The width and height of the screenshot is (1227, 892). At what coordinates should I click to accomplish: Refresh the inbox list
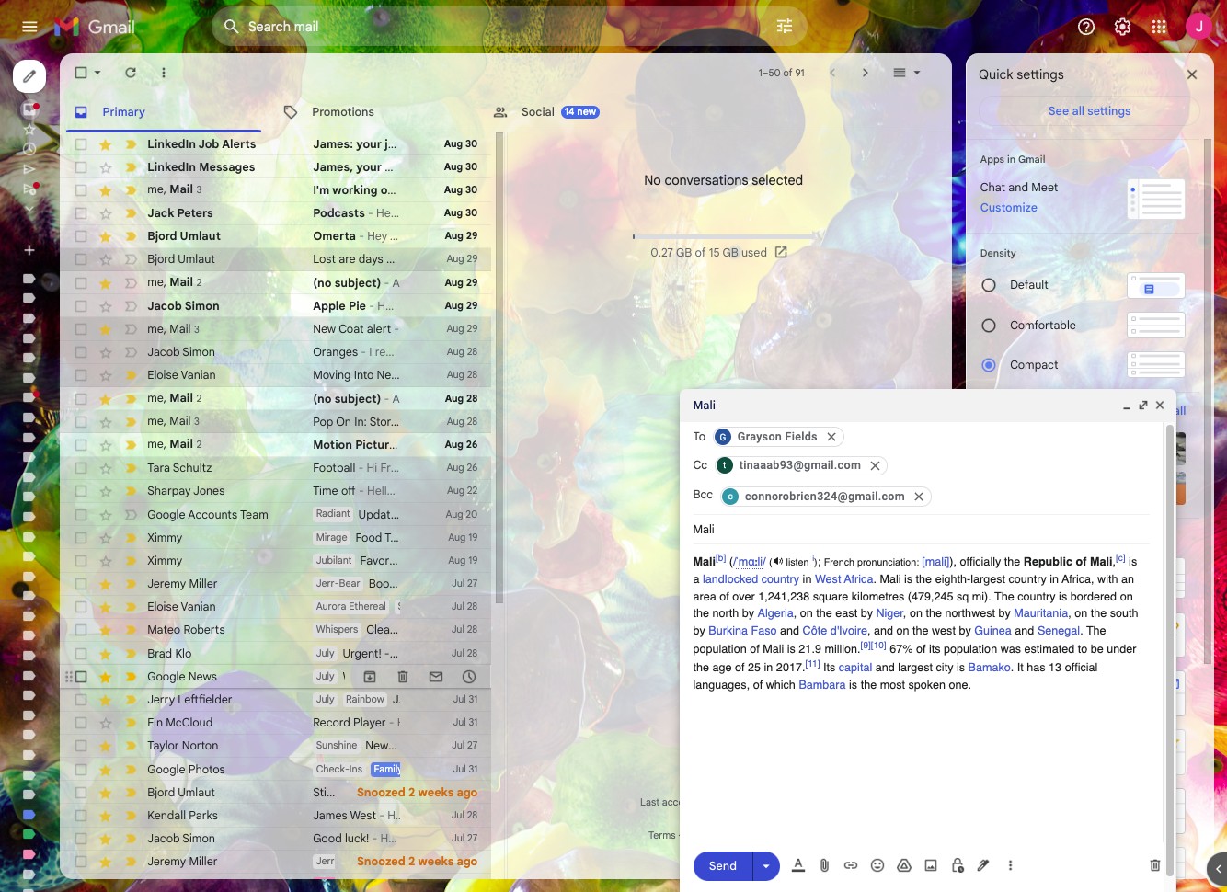tap(131, 73)
